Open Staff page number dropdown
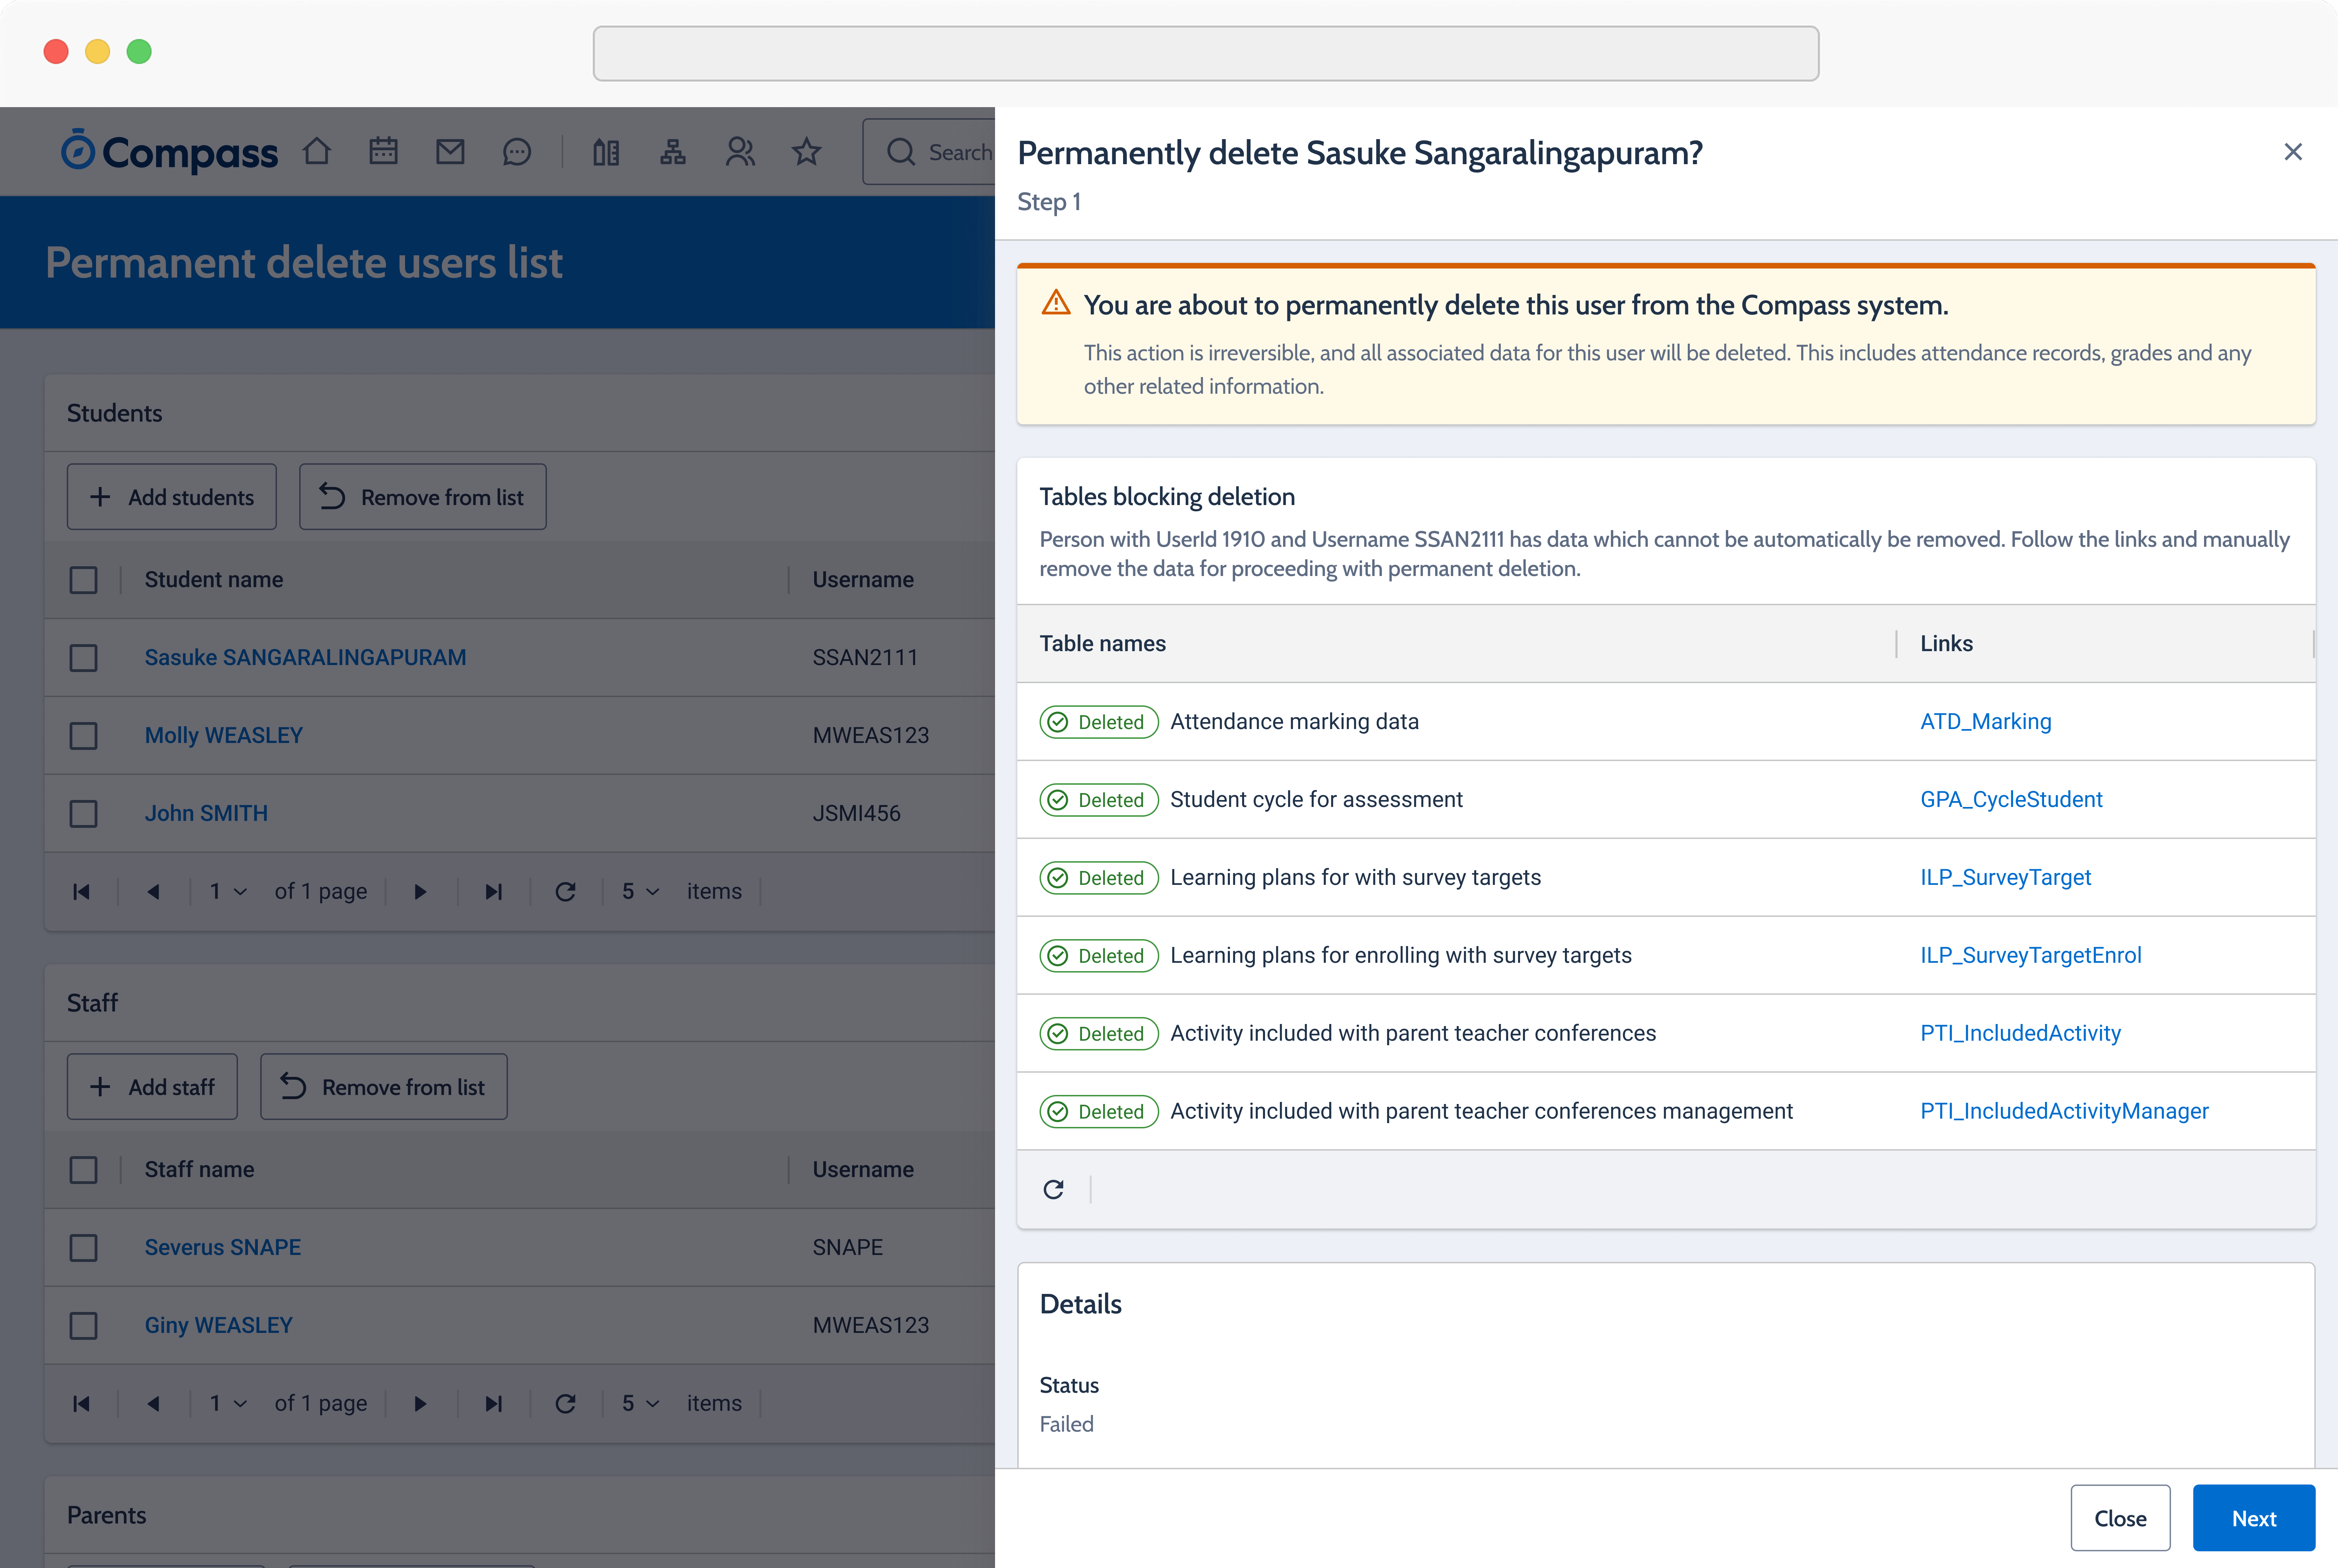This screenshot has height=1568, width=2338. pyautogui.click(x=228, y=1403)
